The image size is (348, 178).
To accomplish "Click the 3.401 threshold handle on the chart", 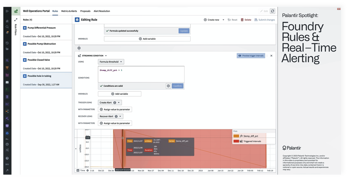I will pos(88,138).
